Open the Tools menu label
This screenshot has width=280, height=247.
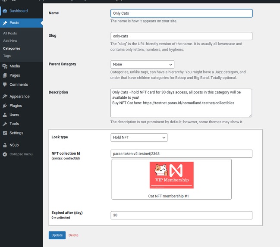click(14, 124)
